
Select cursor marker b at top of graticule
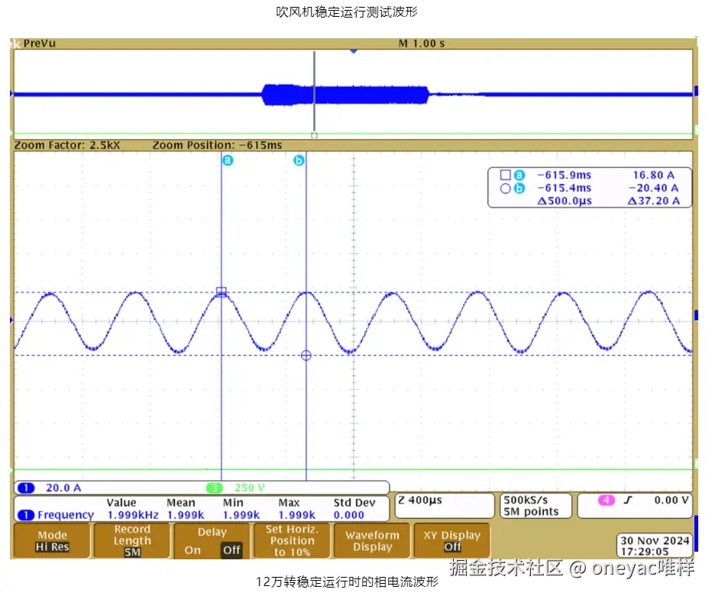pos(299,160)
